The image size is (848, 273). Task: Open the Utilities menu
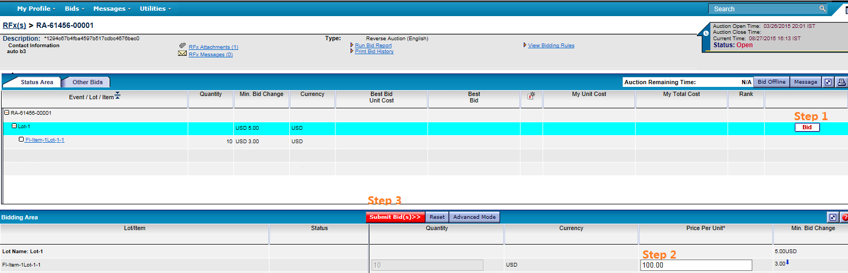(155, 9)
